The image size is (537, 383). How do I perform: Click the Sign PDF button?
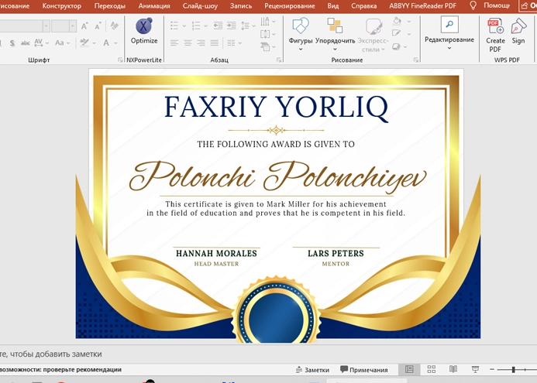coord(518,32)
